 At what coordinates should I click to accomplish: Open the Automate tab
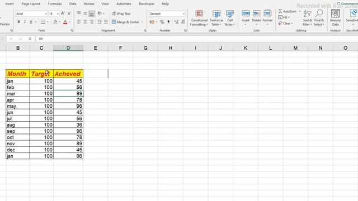(124, 4)
